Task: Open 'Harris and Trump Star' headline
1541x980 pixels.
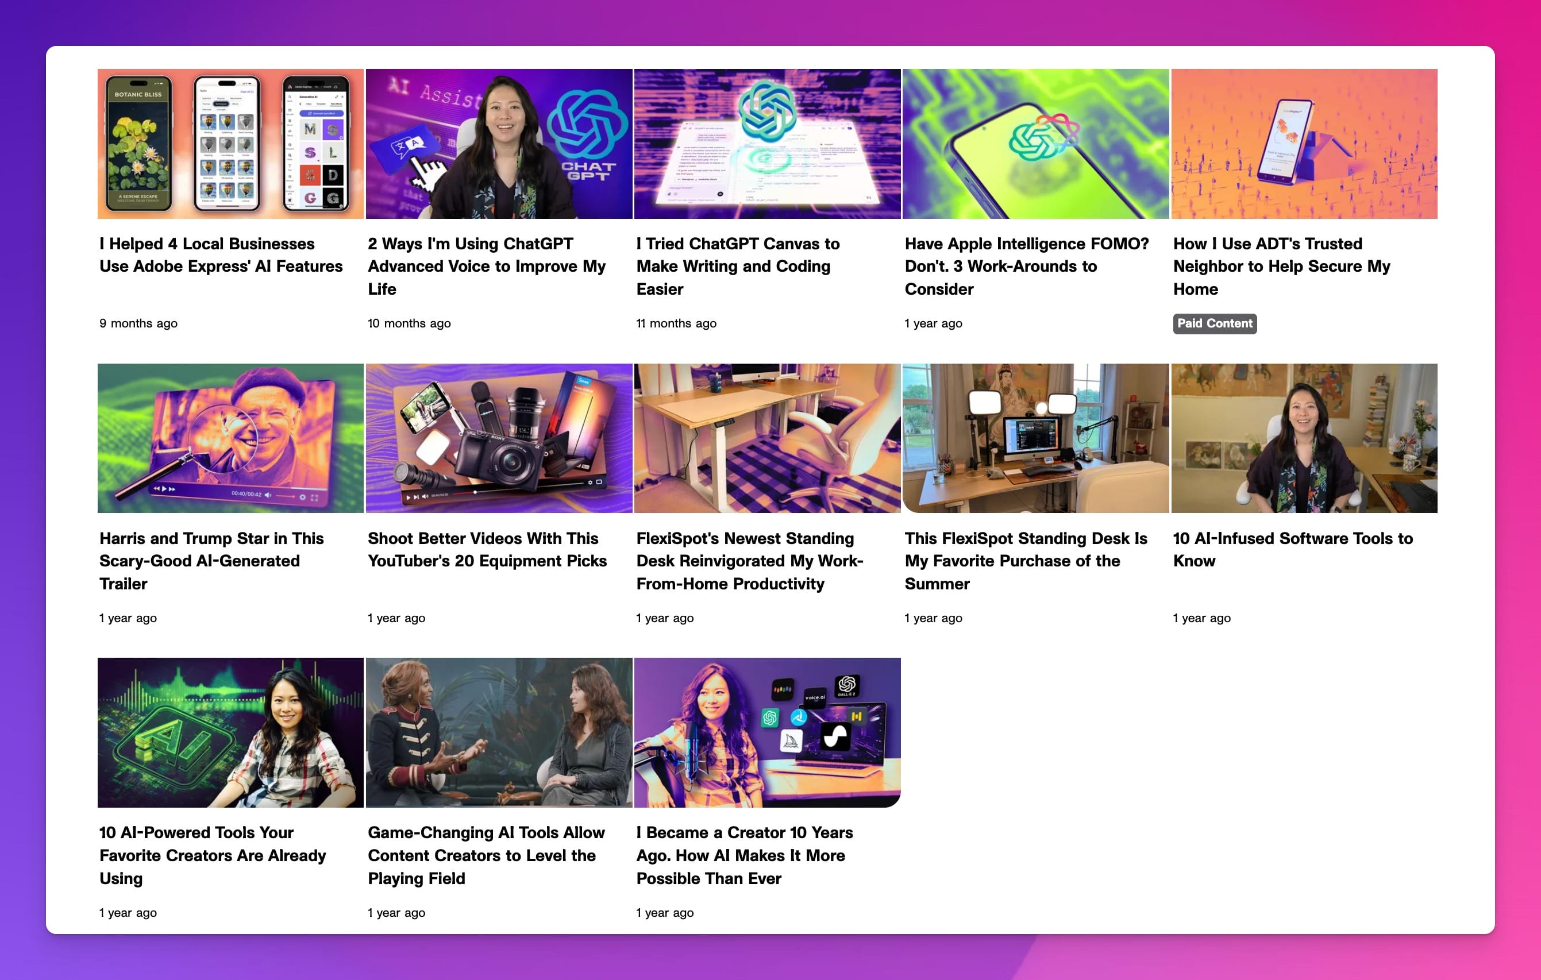Action: pos(211,561)
